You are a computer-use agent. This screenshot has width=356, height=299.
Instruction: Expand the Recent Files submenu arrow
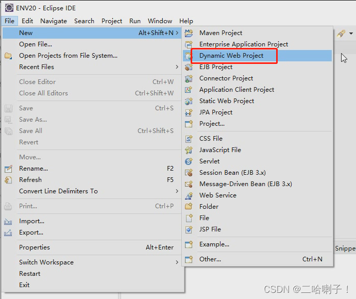[177, 67]
